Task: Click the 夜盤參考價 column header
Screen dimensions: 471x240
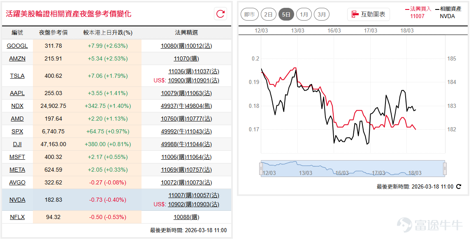Action: coord(53,33)
